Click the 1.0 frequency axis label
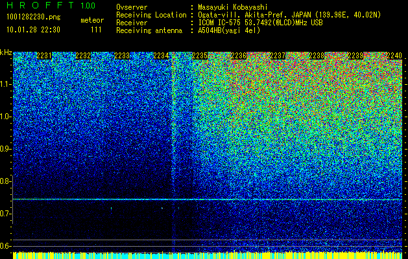Screen dimensions: 408x259 (x=5, y=117)
